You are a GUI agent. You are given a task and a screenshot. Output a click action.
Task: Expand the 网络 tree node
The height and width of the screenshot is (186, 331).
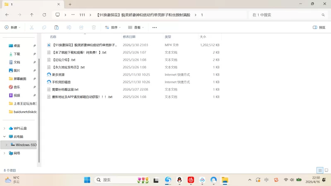point(5,153)
